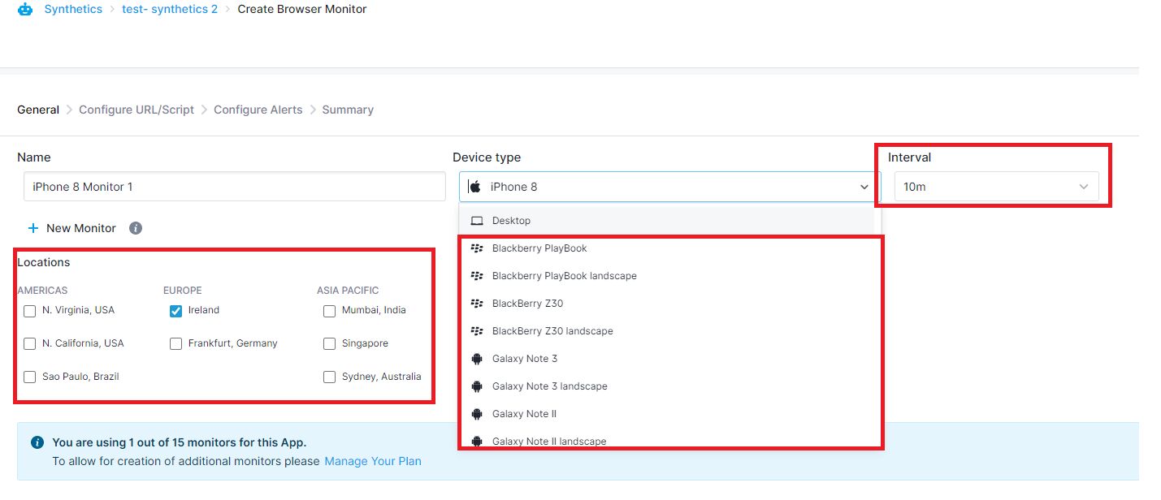
Task: Uncheck the Ireland location
Action: coord(175,311)
